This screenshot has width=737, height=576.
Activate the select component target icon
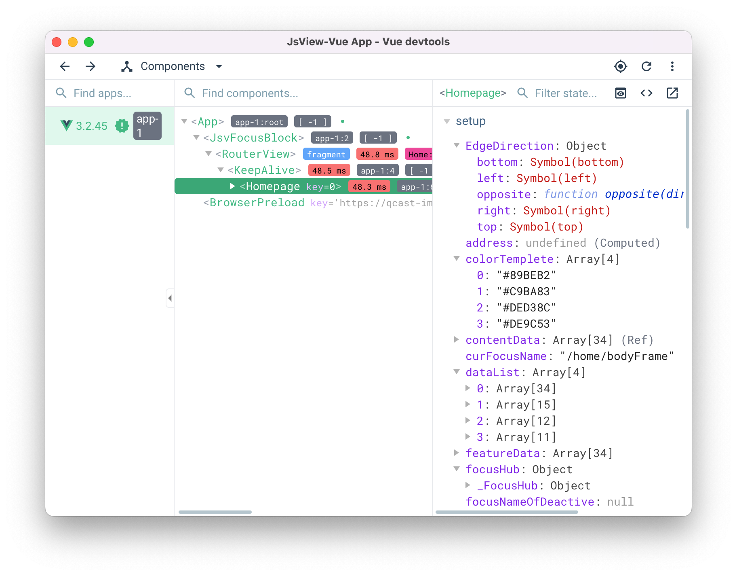(x=620, y=66)
